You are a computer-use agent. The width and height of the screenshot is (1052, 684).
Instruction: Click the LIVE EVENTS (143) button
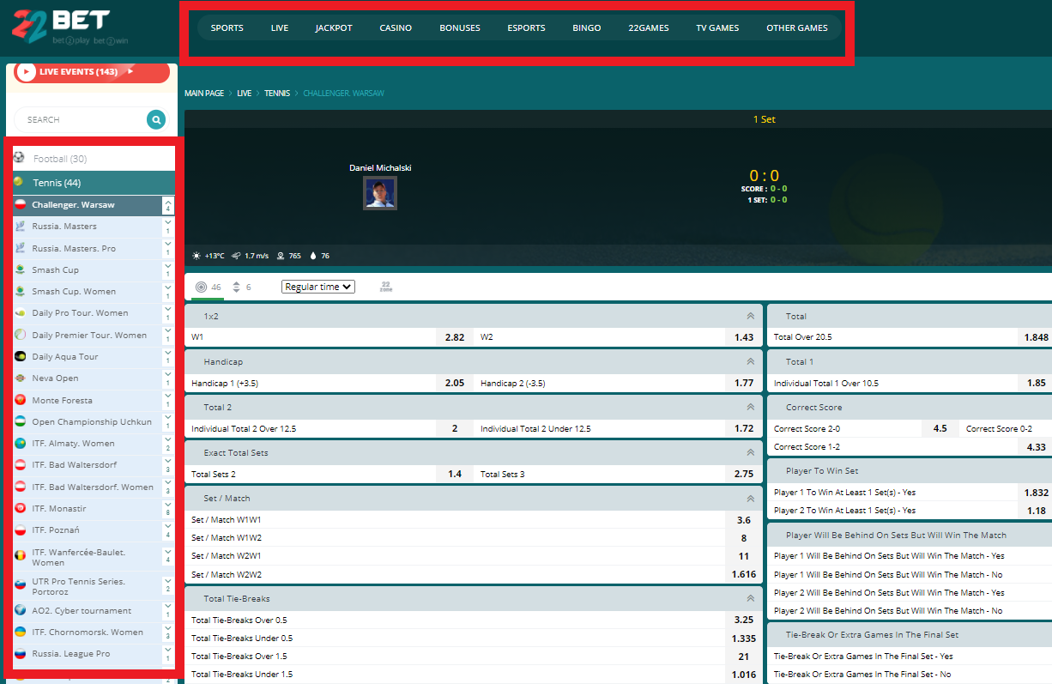pyautogui.click(x=93, y=72)
